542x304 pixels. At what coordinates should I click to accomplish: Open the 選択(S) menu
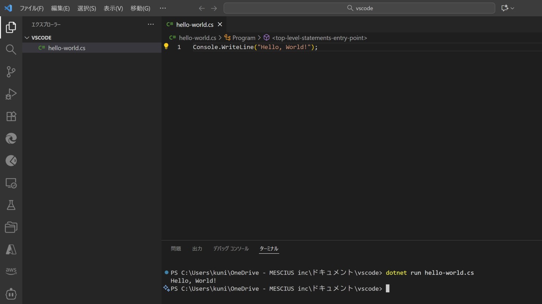[87, 8]
